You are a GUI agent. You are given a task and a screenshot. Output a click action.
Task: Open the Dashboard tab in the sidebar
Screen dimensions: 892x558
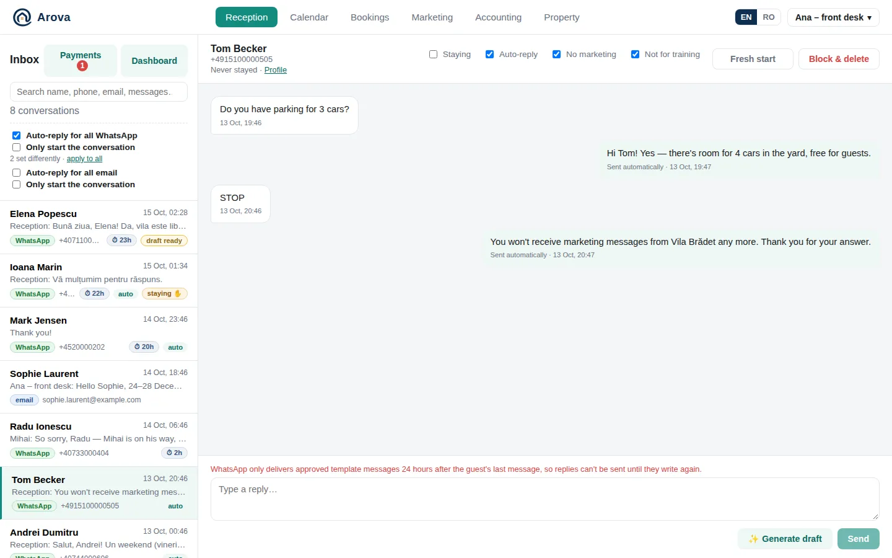pyautogui.click(x=154, y=61)
